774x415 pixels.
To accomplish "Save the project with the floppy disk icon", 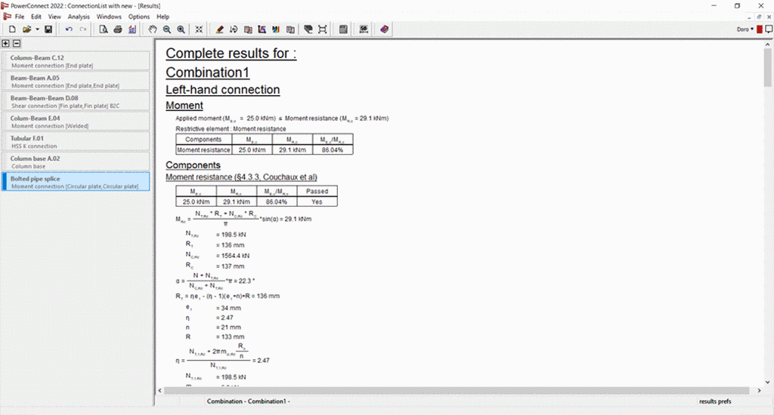I will [x=48, y=29].
